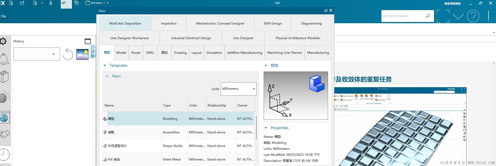
Task: Switch to Mechatronics Concept Designer tab
Action: (220, 23)
